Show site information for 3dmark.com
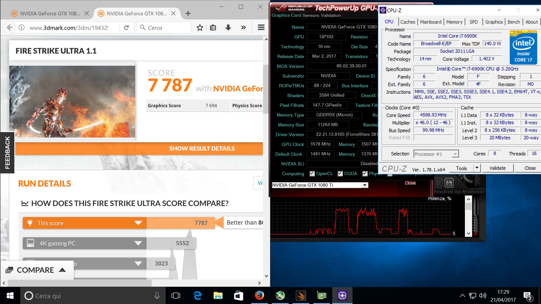Screen dimensions: 541x304 click(22, 27)
